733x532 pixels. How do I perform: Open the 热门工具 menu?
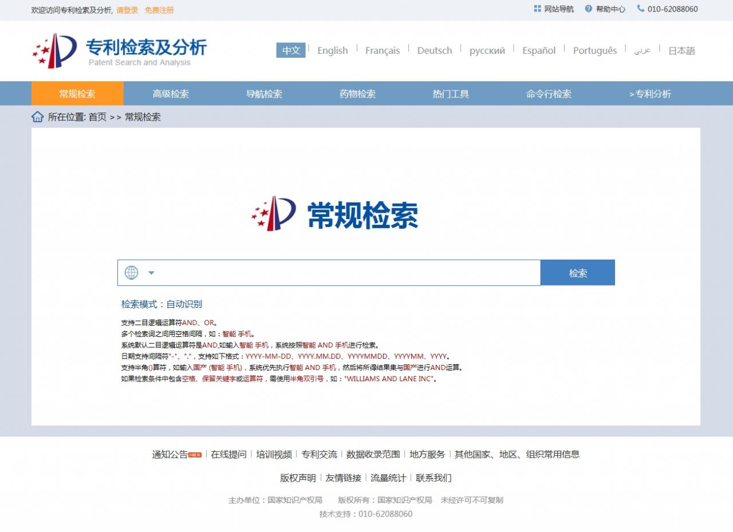[451, 94]
